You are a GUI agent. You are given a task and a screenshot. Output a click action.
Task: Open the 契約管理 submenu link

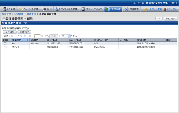point(19,14)
